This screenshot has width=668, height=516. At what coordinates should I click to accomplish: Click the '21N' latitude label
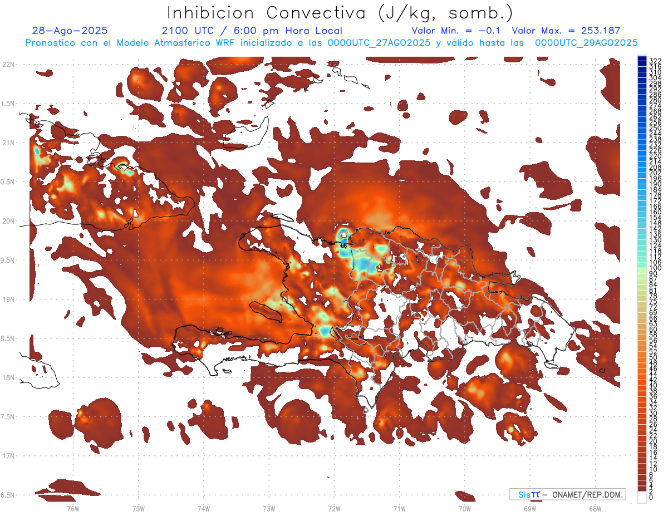(8, 142)
